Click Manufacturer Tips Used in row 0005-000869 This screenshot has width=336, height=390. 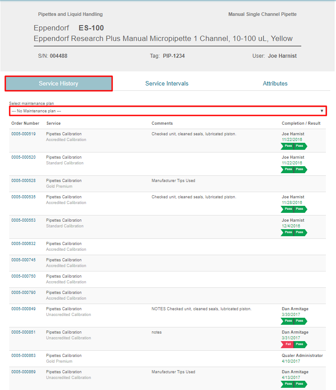[173, 371]
